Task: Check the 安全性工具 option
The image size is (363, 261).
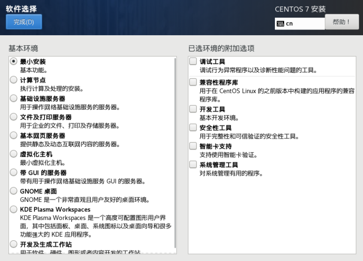Action: [192, 127]
